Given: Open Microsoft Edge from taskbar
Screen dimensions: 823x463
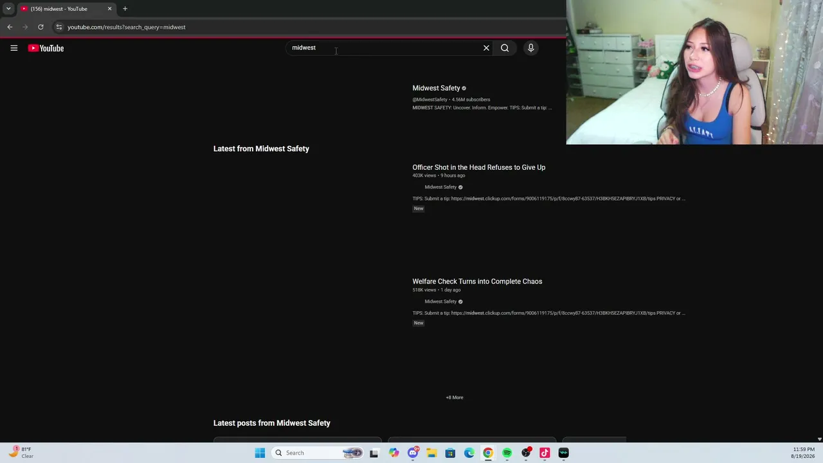Looking at the screenshot, I should [x=469, y=453].
